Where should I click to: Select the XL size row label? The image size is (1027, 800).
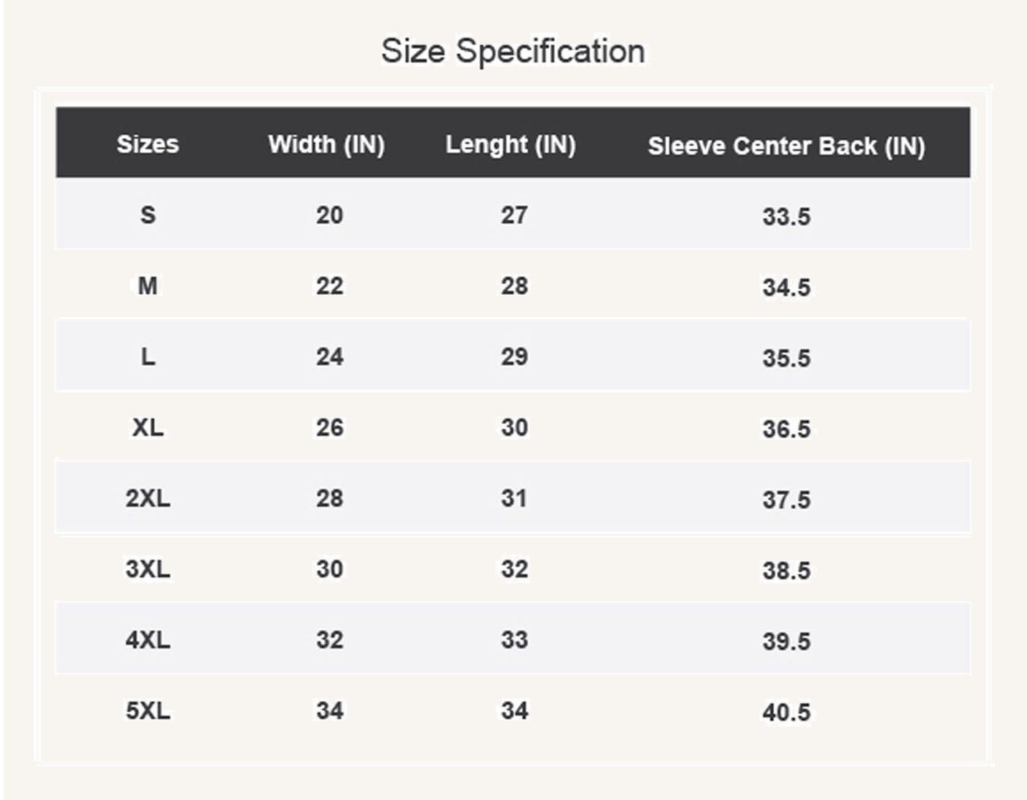tap(148, 428)
